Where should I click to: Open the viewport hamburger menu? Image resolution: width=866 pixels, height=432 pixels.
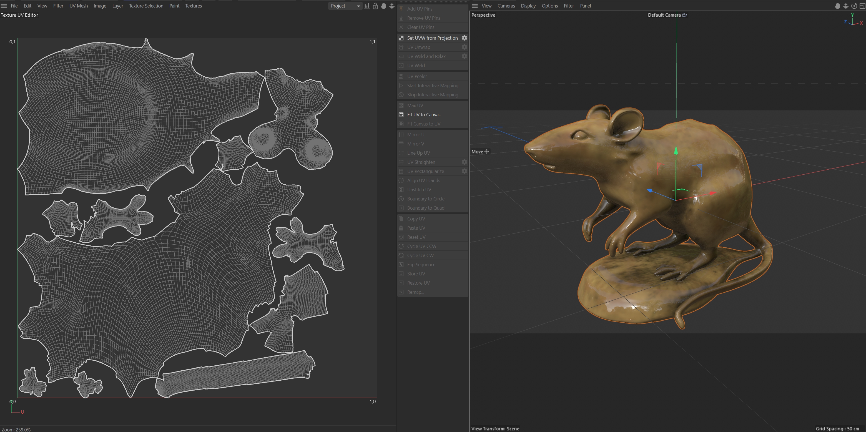[475, 6]
